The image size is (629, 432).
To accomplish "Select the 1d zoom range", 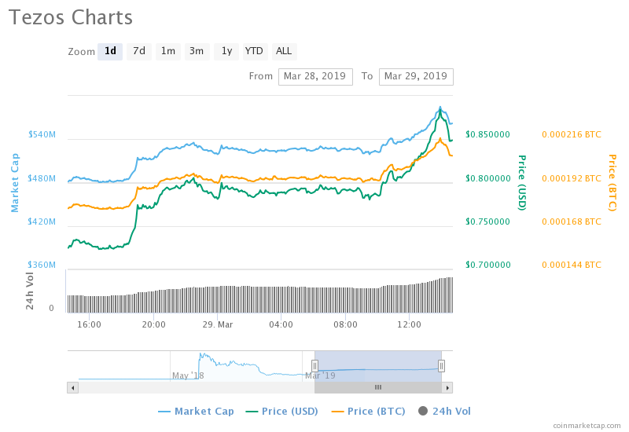I will coord(110,51).
